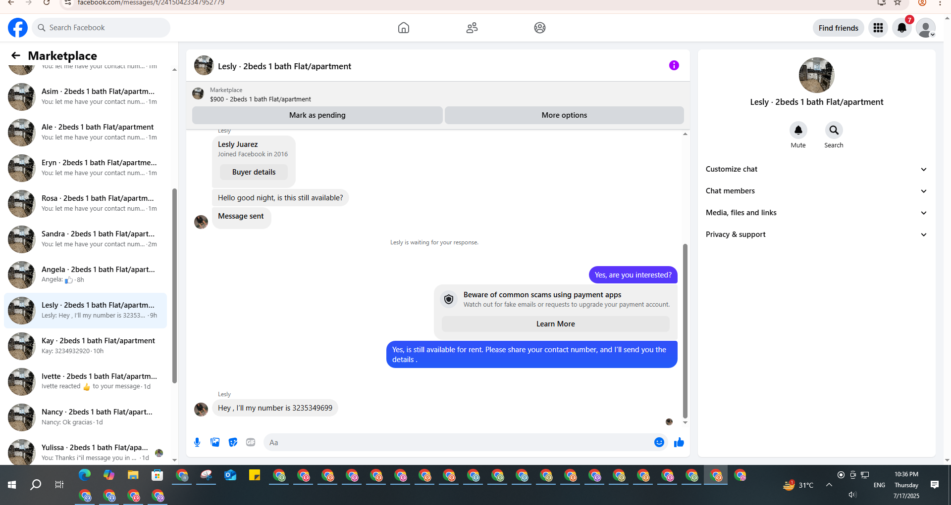951x505 pixels.
Task: Click Mark as pending button
Action: tap(317, 115)
